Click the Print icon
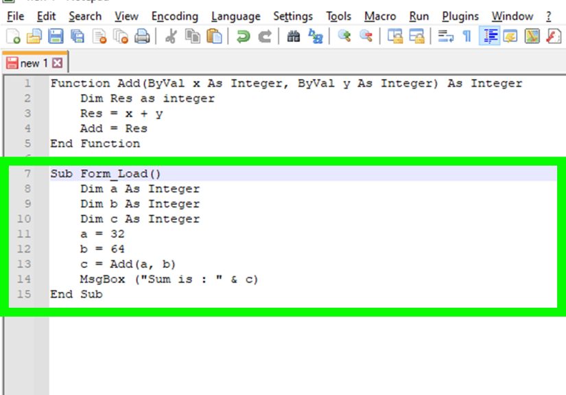Viewport: 566px width, 395px height. tap(142, 36)
